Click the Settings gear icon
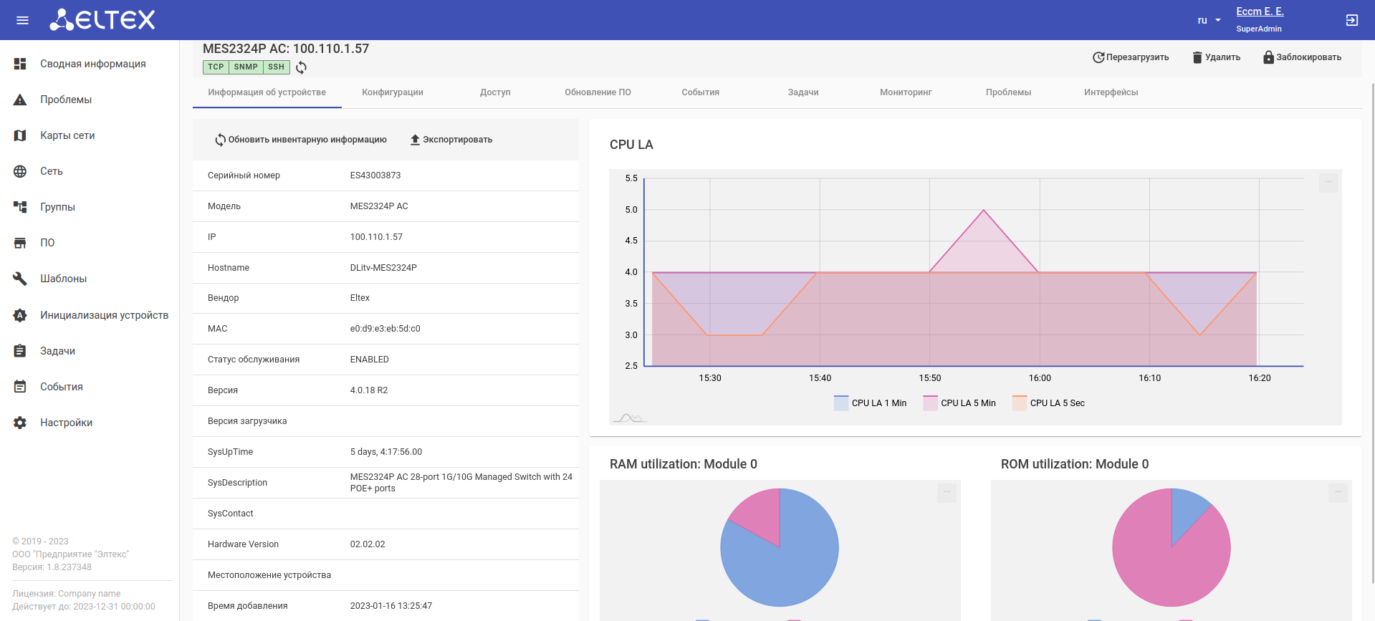This screenshot has height=621, width=1375. [20, 423]
